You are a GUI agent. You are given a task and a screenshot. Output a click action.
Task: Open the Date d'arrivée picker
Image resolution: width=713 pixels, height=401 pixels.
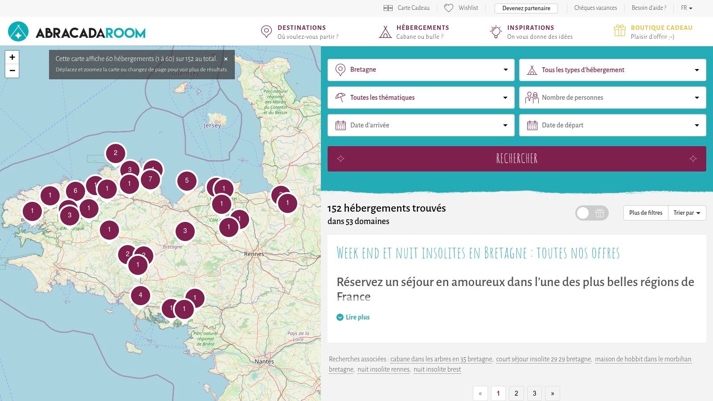421,125
